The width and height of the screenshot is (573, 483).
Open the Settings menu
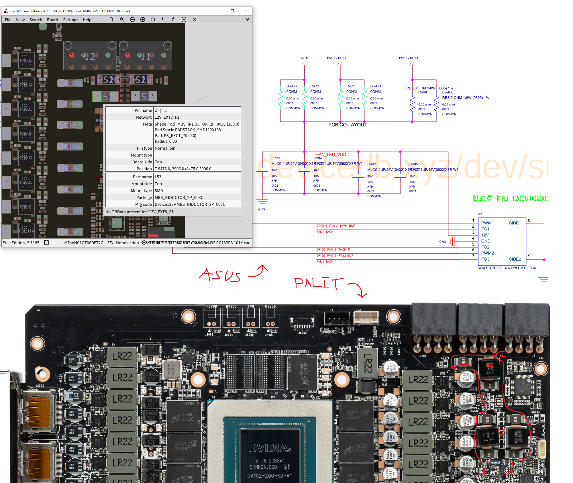[70, 20]
